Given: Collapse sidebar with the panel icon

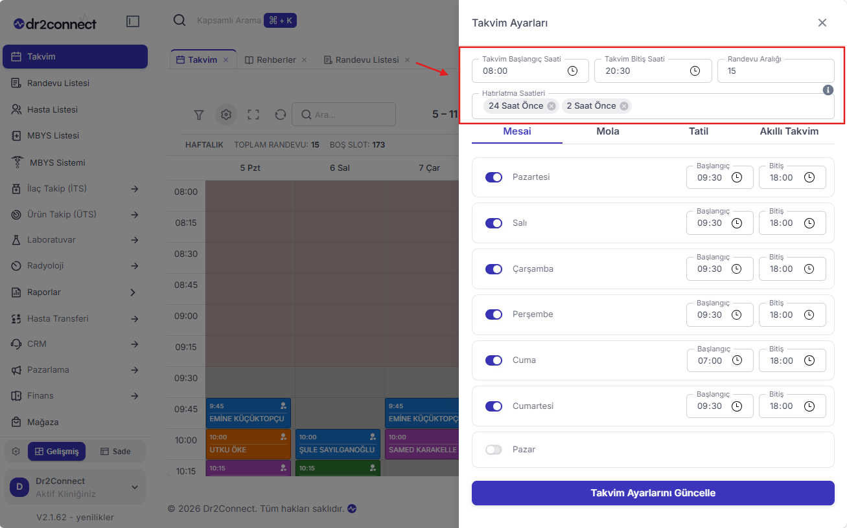Looking at the screenshot, I should pos(133,22).
